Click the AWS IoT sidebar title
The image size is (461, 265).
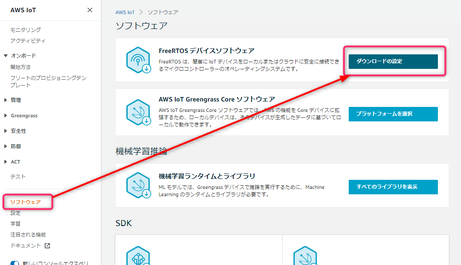coord(23,10)
